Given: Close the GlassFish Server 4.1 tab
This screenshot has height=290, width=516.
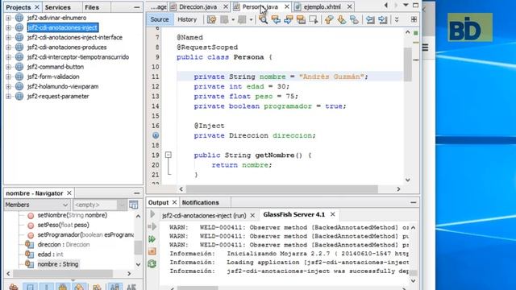Looking at the screenshot, I should pos(333,214).
